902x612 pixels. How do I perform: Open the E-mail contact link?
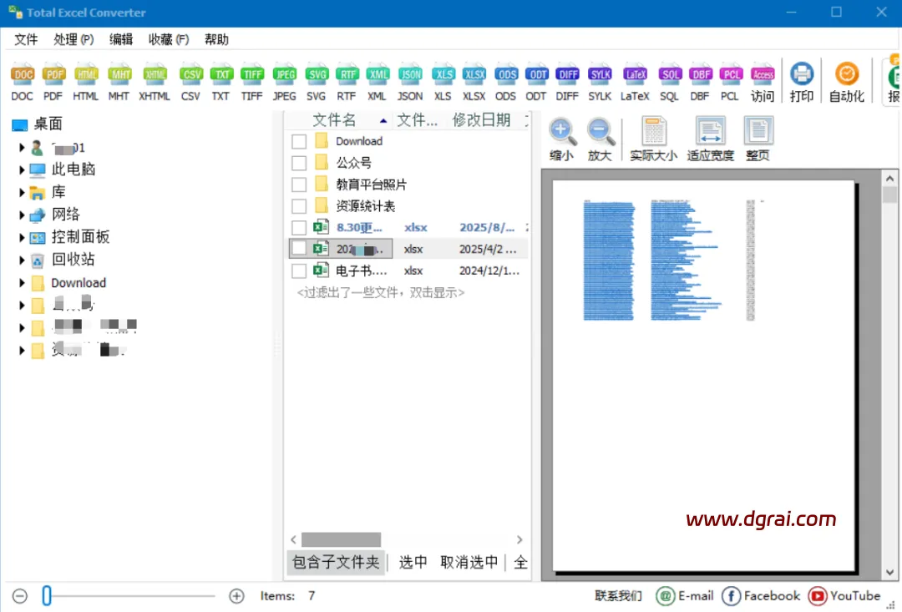click(x=685, y=596)
